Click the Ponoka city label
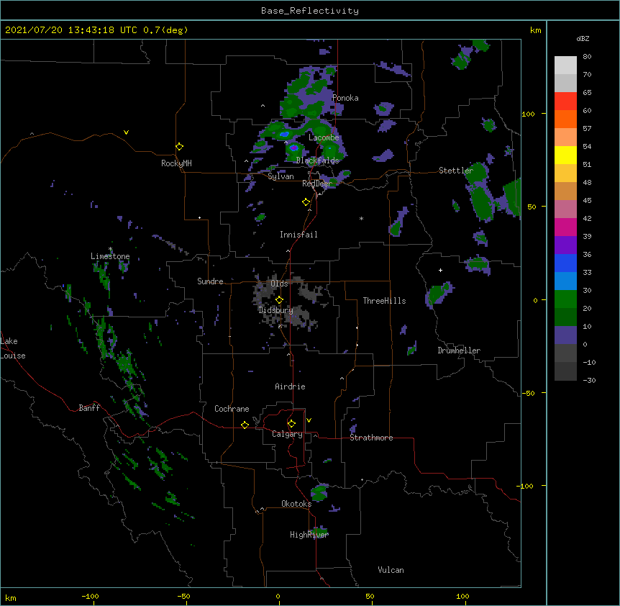620x606 pixels. pyautogui.click(x=345, y=98)
